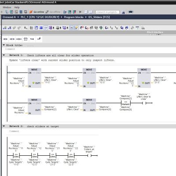176x176 pixels.
Task: Insert an open branch from favorites
Action: (x=32, y=39)
